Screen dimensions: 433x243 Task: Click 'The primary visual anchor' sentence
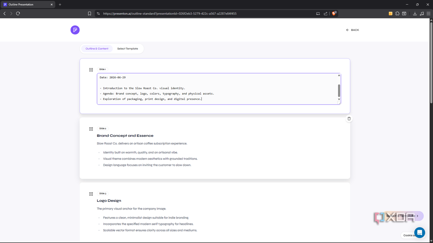(131, 209)
